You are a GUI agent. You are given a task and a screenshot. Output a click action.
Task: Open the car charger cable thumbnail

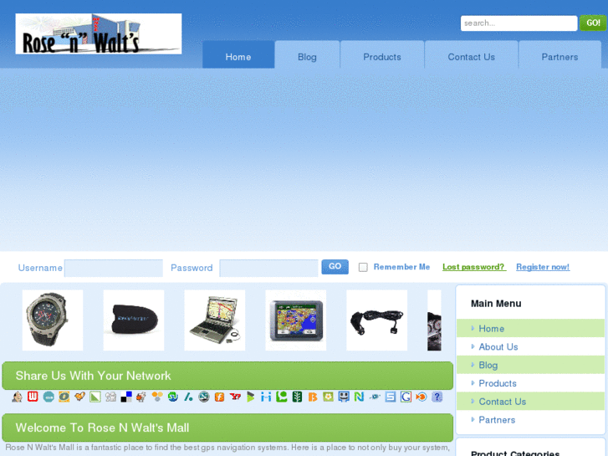[377, 320]
